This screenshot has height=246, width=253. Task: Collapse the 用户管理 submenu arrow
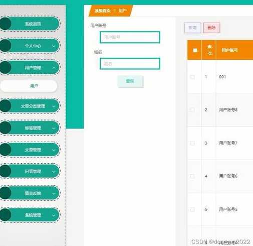pos(54,68)
